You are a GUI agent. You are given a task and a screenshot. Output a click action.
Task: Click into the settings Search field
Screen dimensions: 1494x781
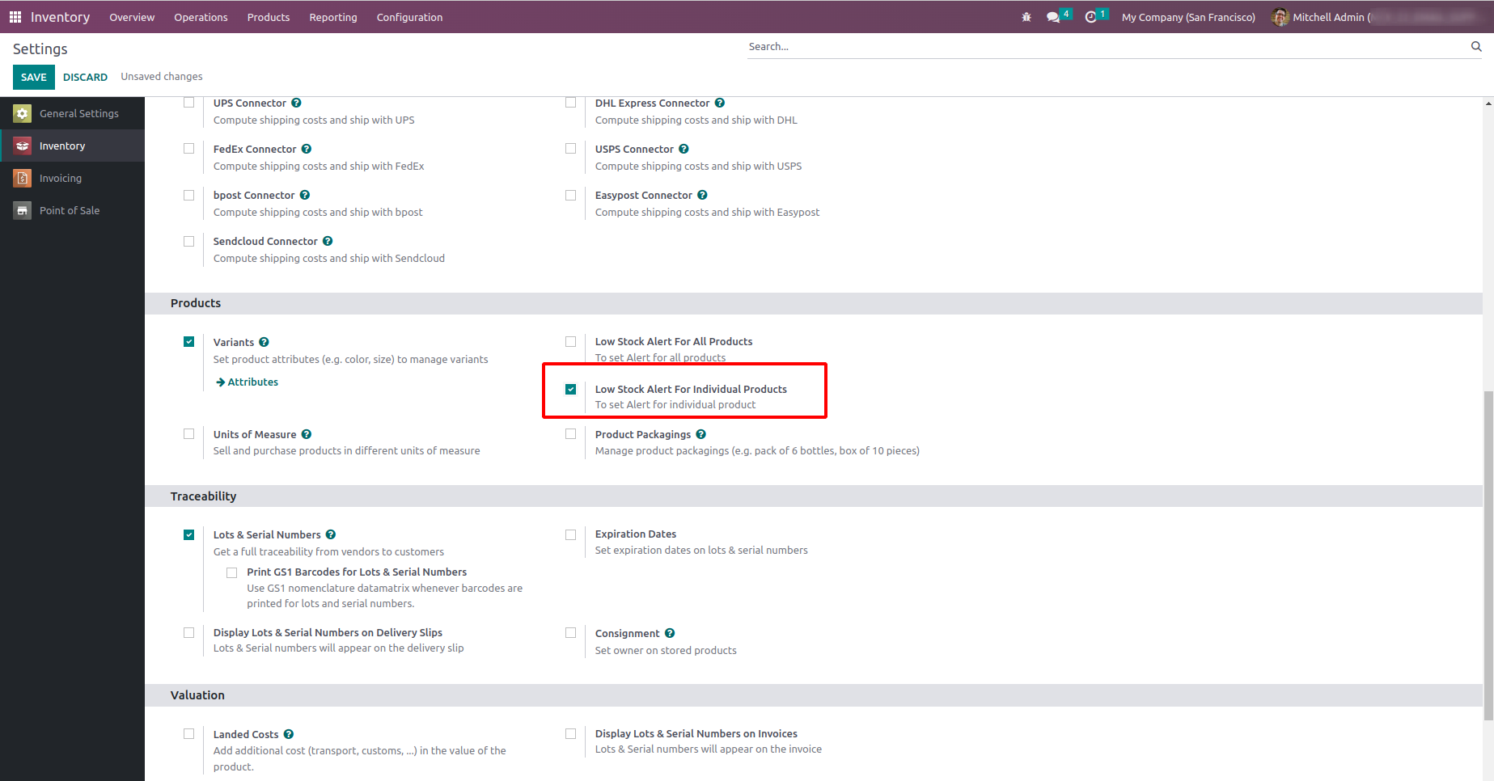[x=1107, y=47]
